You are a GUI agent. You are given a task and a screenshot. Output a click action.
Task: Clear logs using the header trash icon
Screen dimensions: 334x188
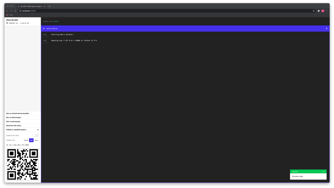click(327, 29)
